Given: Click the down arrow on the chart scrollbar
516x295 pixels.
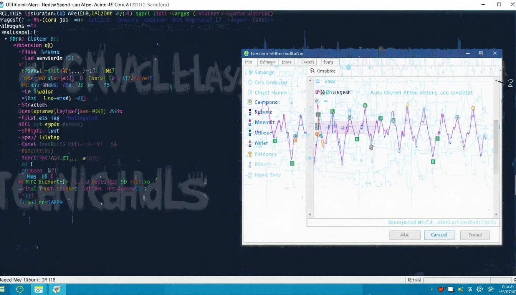Looking at the screenshot, I should (496, 215).
